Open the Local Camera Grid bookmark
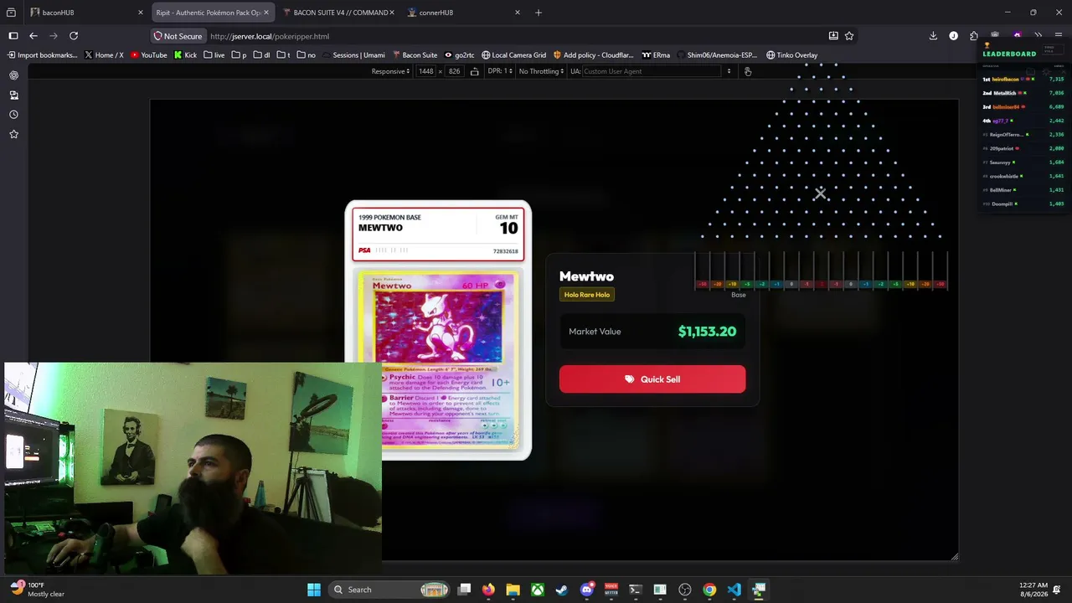Image resolution: width=1072 pixels, height=603 pixels. (513, 55)
